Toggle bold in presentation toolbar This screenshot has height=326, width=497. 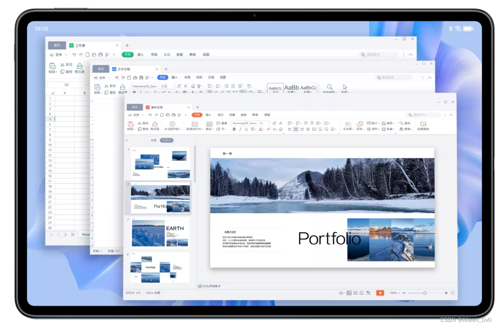[234, 129]
